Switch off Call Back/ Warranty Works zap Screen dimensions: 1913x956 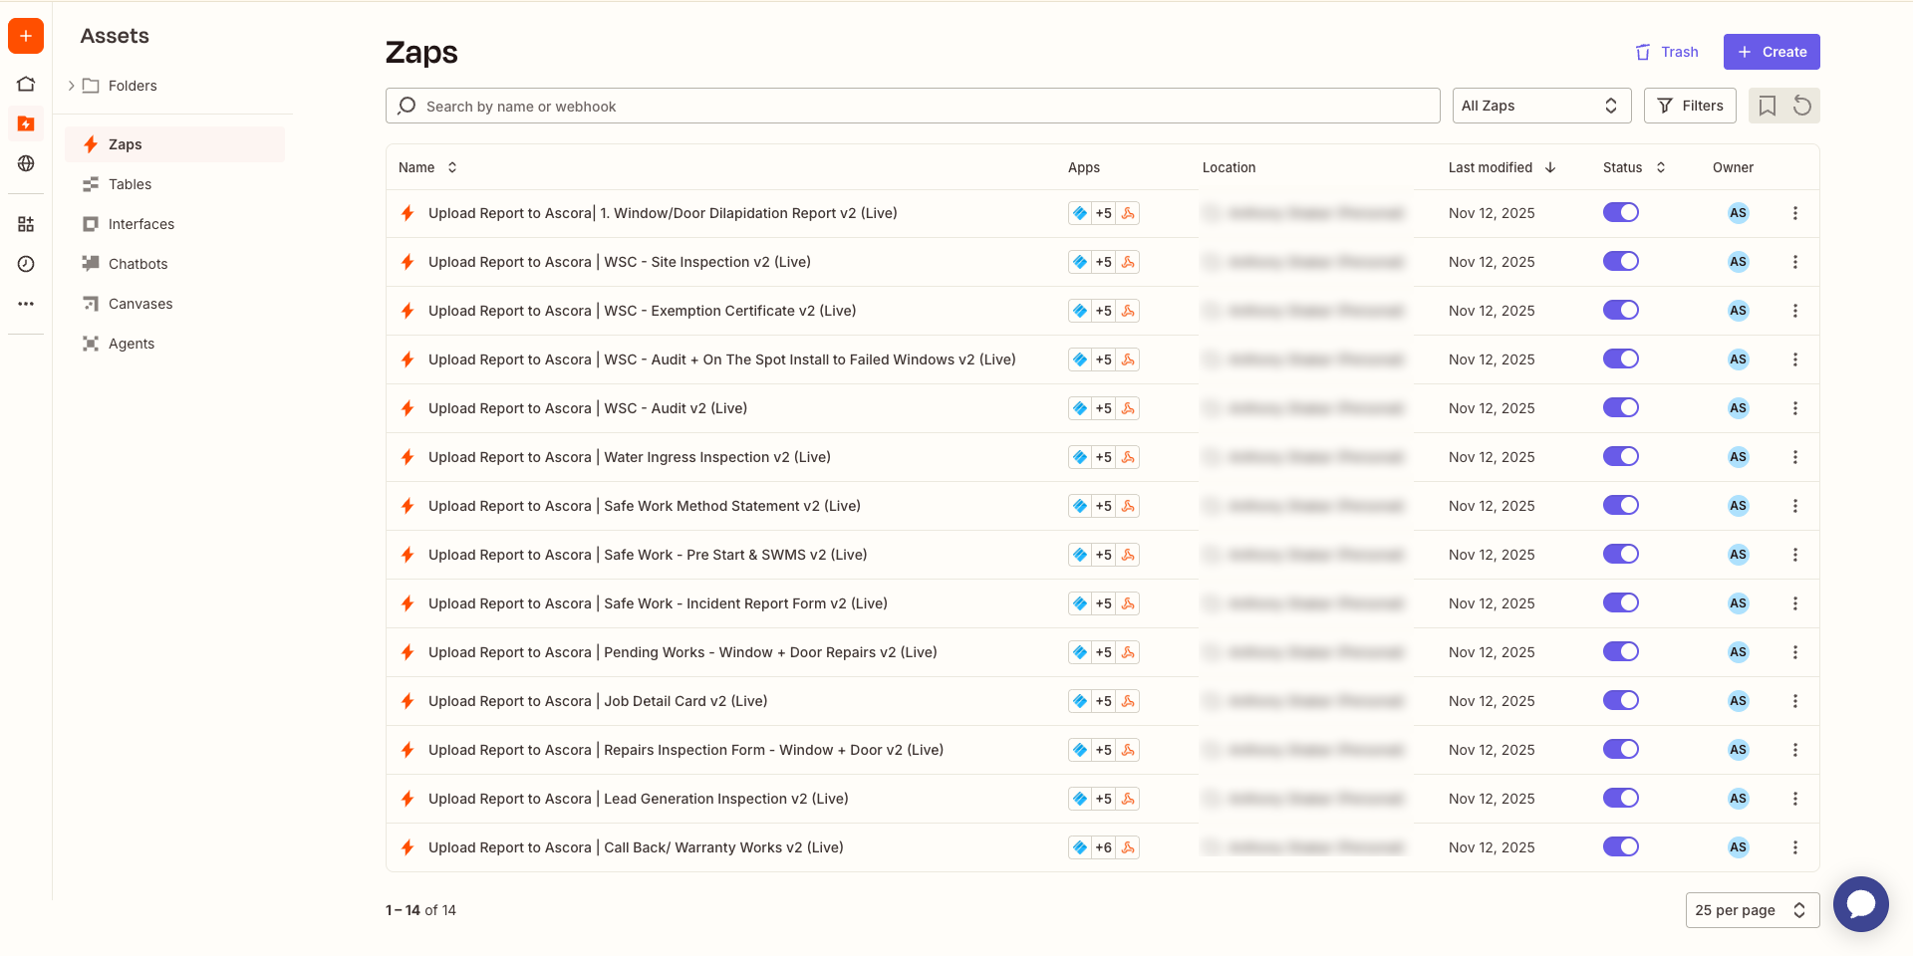[1620, 847]
